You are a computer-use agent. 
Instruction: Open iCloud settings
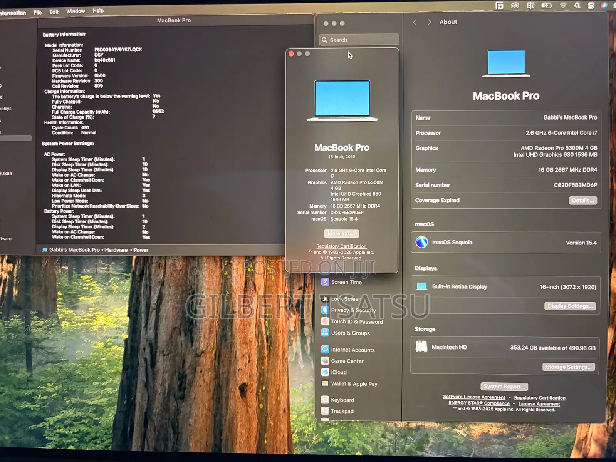tap(334, 372)
